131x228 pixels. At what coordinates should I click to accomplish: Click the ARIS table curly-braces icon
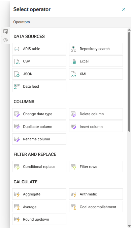click(17, 49)
